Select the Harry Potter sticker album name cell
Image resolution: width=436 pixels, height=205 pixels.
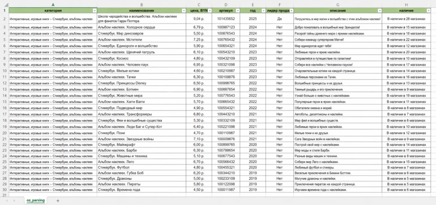click(x=141, y=19)
